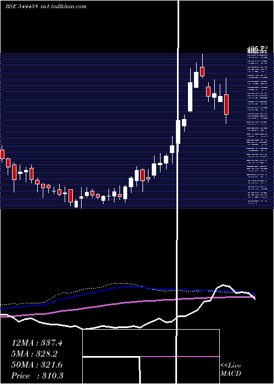This screenshot has width=274, height=384.
Task: Click the <<Live MACD label
Action: (231, 370)
